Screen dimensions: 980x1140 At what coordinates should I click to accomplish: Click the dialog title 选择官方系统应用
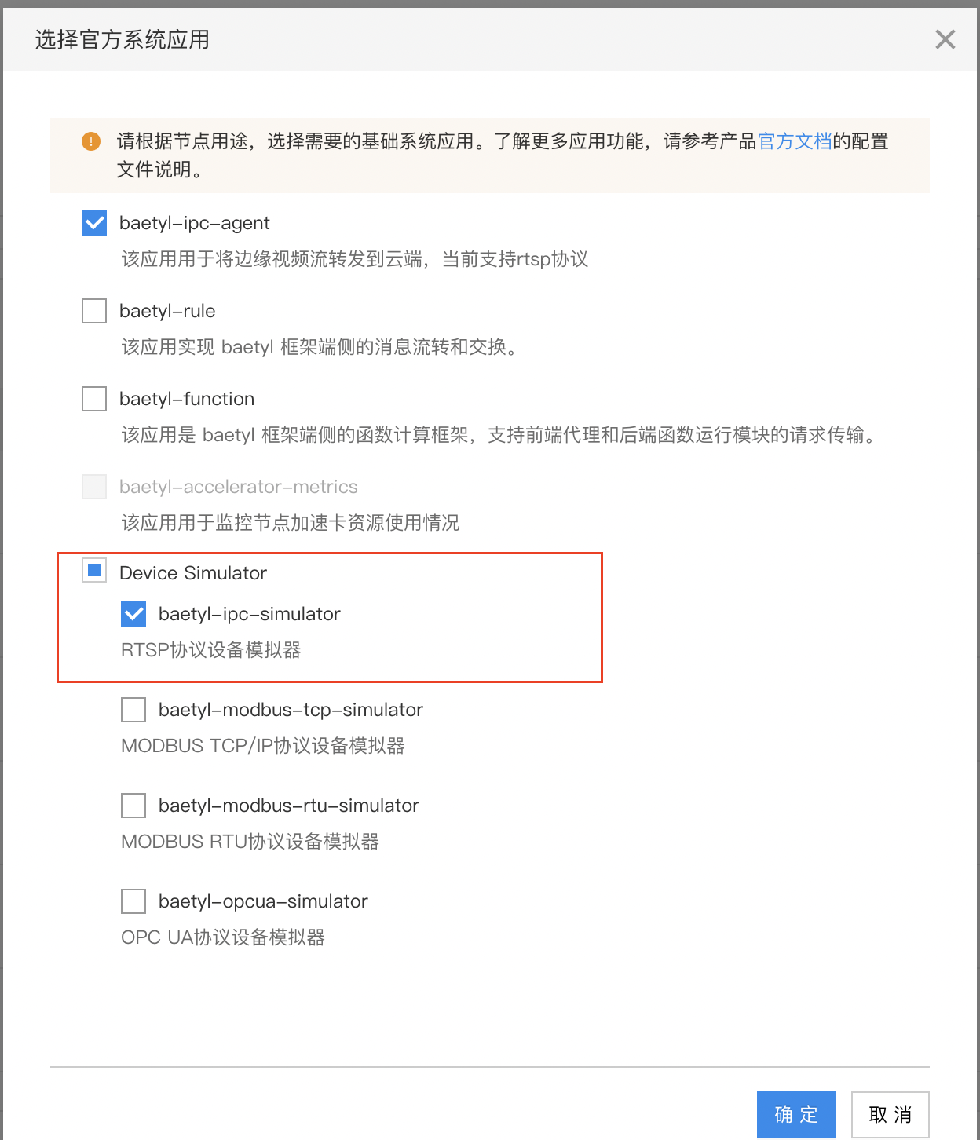pos(122,39)
